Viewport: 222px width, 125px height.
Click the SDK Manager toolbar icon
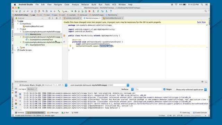pos(106,11)
